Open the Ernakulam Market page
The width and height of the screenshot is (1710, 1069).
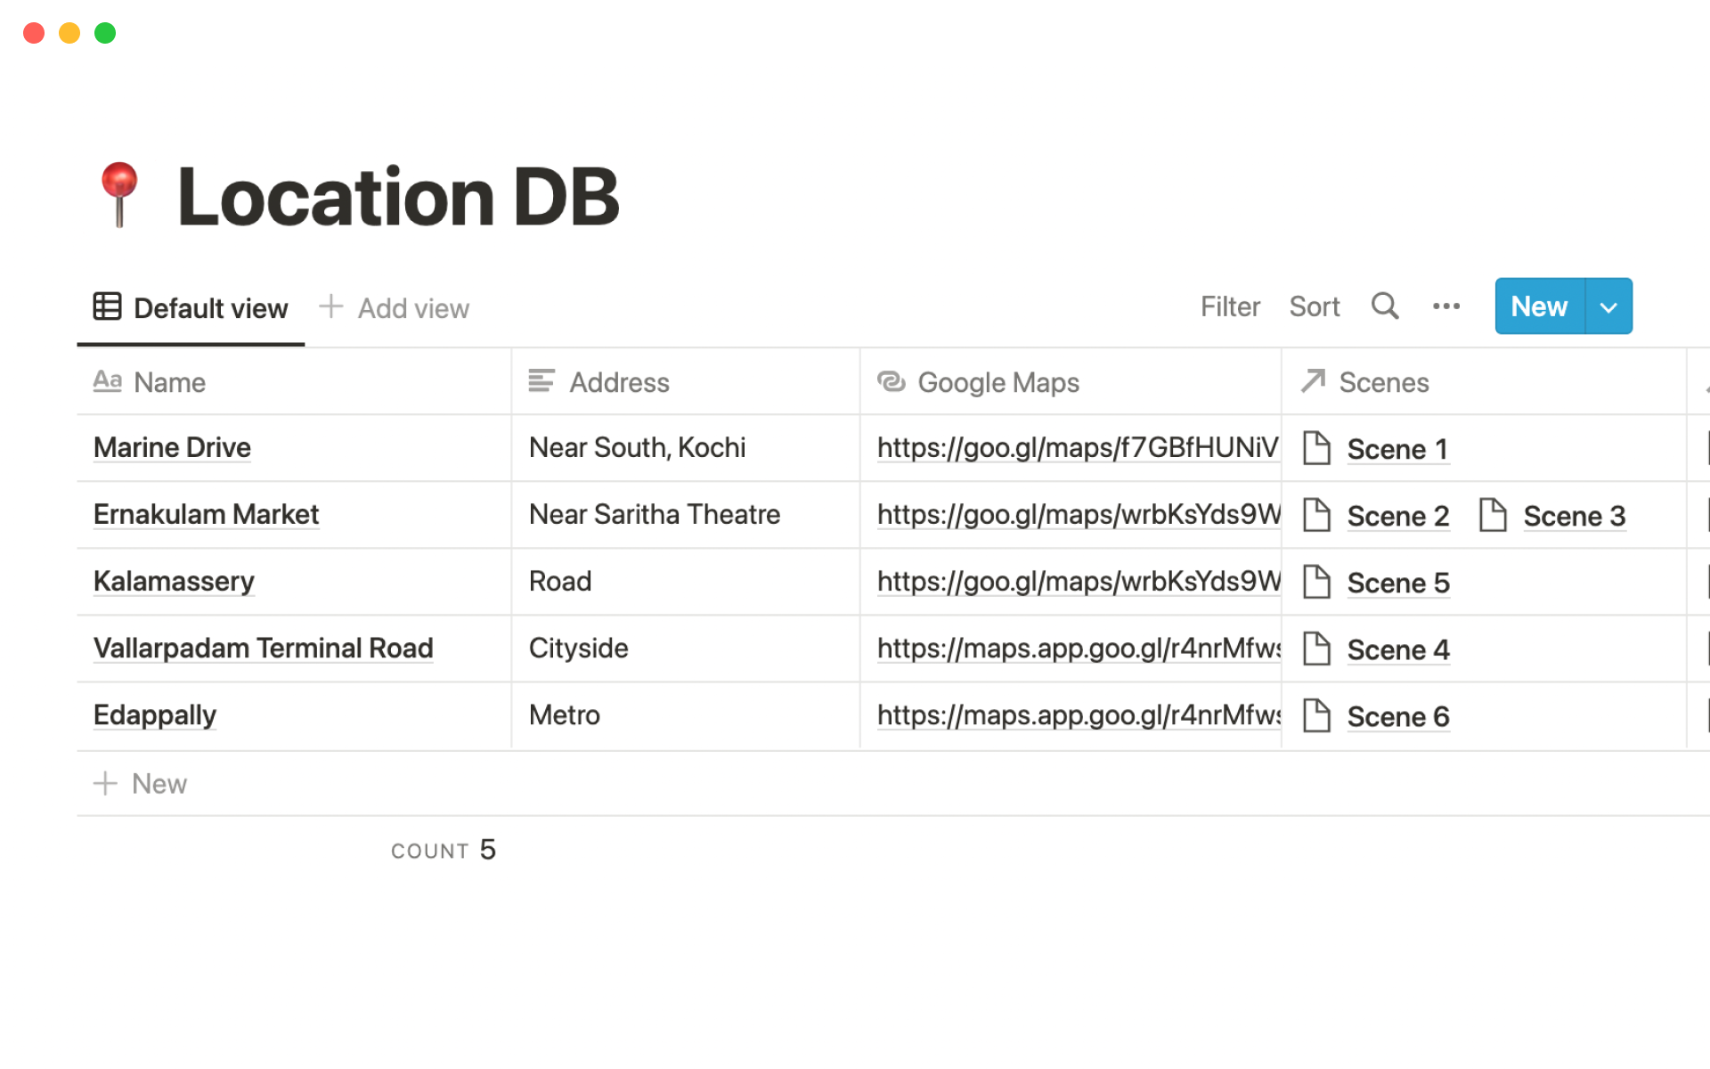pos(206,514)
